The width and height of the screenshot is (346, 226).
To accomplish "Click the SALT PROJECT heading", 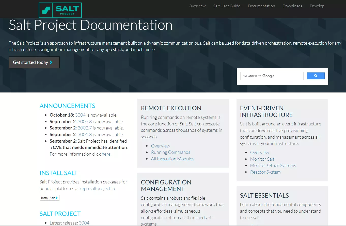I will tap(60, 214).
